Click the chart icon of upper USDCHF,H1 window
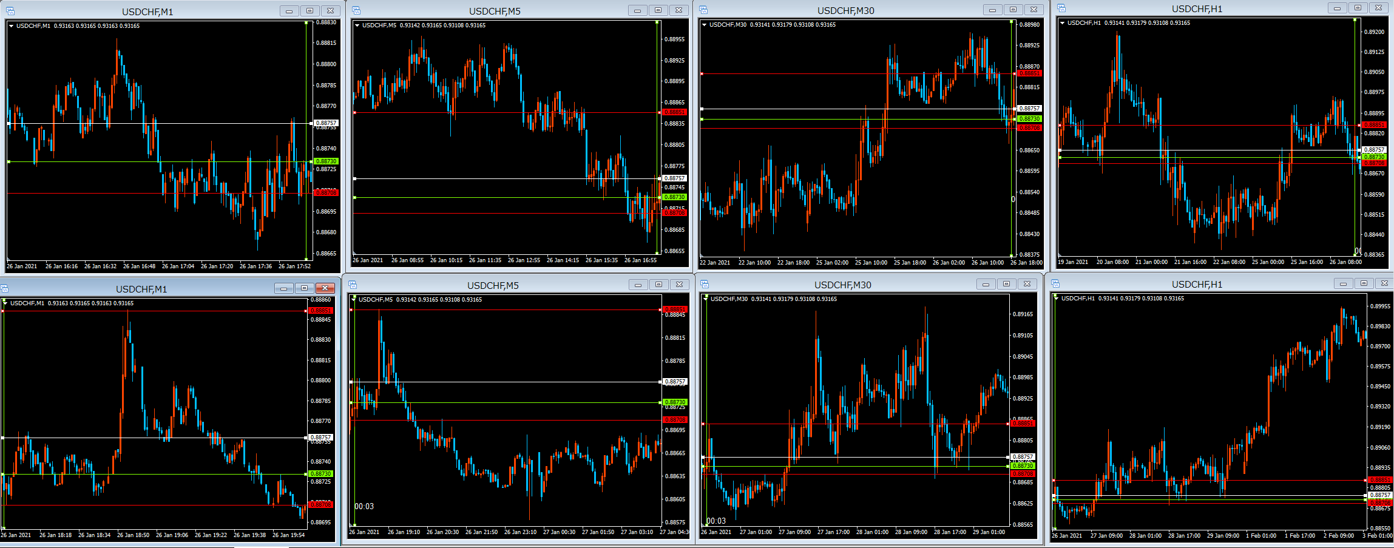This screenshot has width=1394, height=548. [x=1061, y=8]
